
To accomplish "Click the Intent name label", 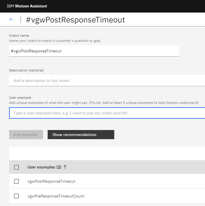I will pos(19,36).
